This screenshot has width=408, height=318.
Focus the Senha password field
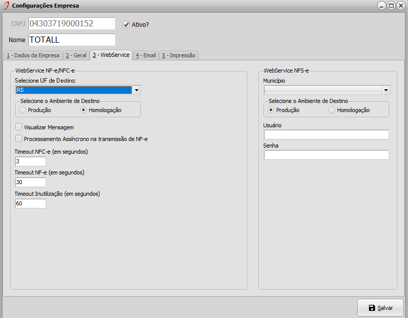(x=326, y=155)
